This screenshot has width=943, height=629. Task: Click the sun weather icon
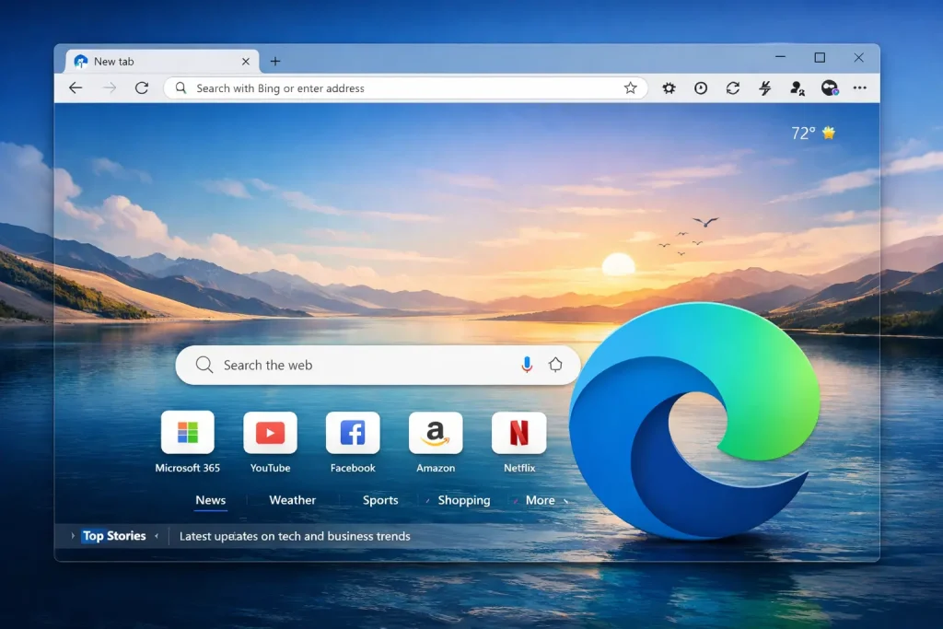(x=829, y=133)
